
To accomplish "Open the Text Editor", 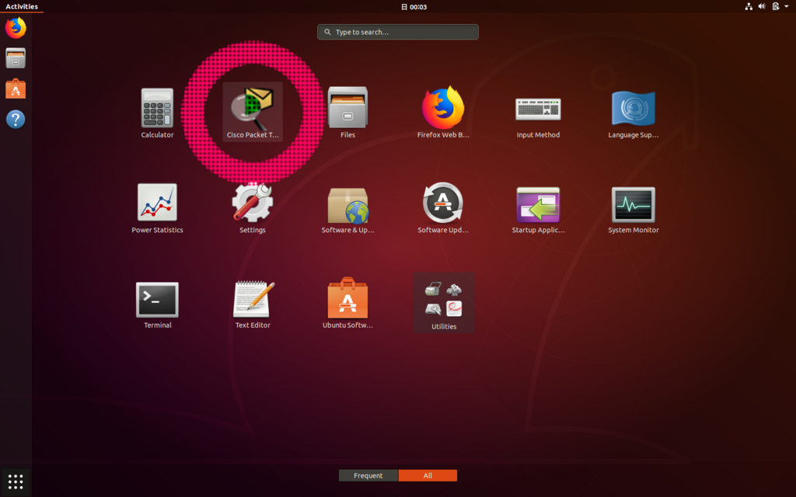I will coord(253,303).
